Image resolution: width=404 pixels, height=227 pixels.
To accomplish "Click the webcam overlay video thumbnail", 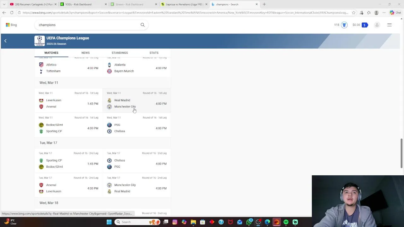I will point(358,201).
